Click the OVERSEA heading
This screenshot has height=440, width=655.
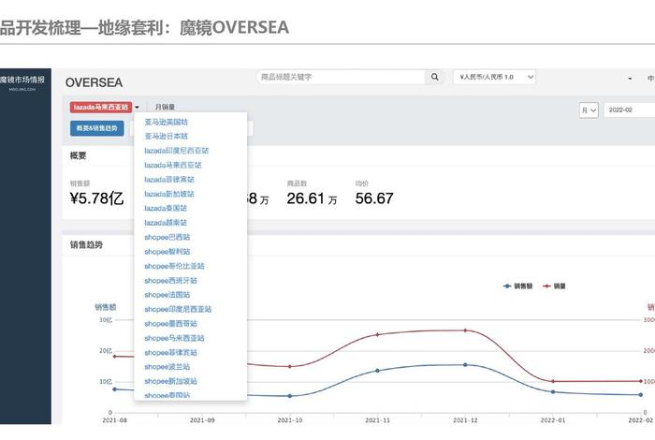coord(94,82)
